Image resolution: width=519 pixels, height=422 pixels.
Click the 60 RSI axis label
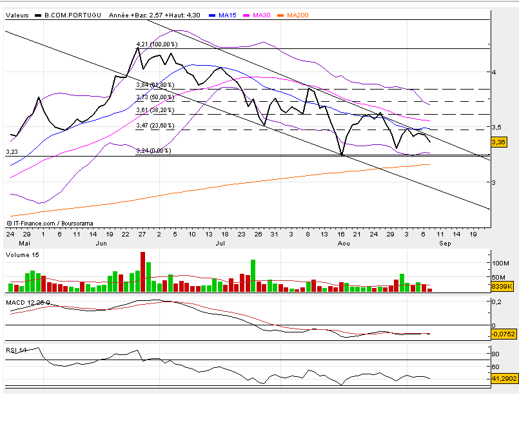pos(496,367)
